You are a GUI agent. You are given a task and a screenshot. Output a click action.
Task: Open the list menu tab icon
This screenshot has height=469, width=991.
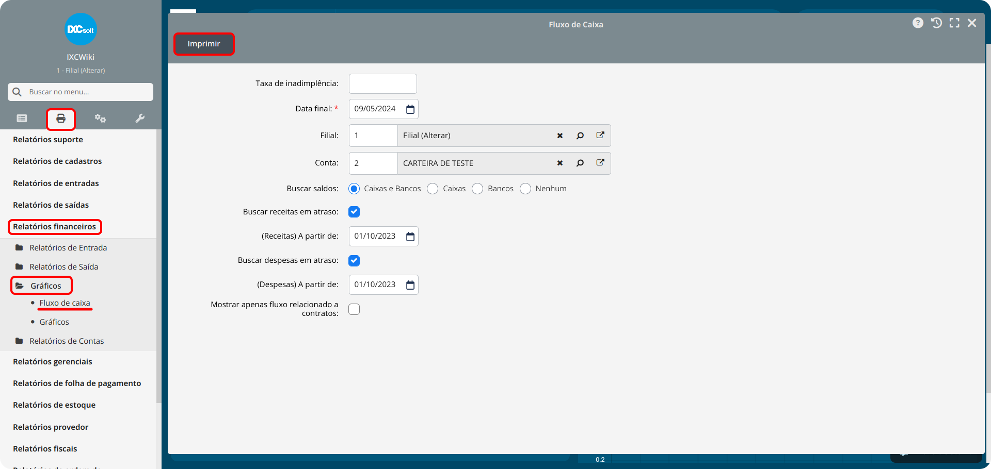(22, 119)
